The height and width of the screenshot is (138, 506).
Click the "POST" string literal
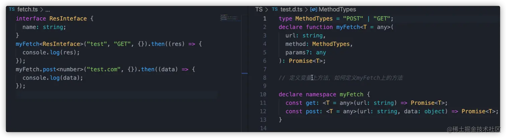(x=353, y=19)
